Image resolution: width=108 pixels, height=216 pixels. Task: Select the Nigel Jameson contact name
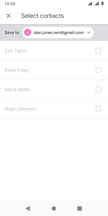tap(20, 109)
